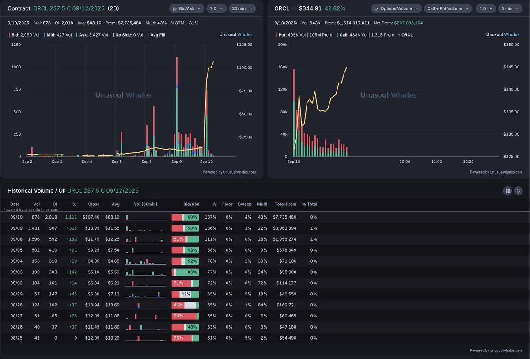Select the 09/10 date cell
The width and height of the screenshot is (530, 359).
click(15, 217)
